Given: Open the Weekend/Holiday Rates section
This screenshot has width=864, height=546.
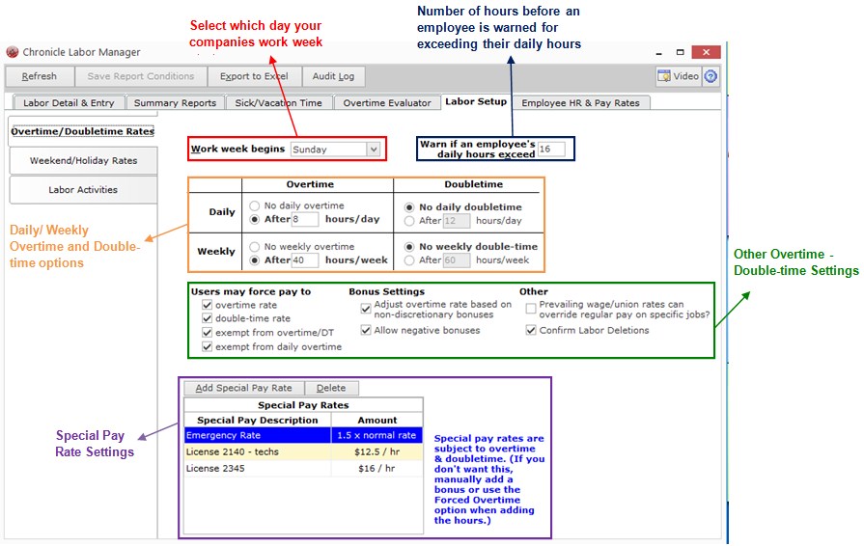Looking at the screenshot, I should [83, 161].
